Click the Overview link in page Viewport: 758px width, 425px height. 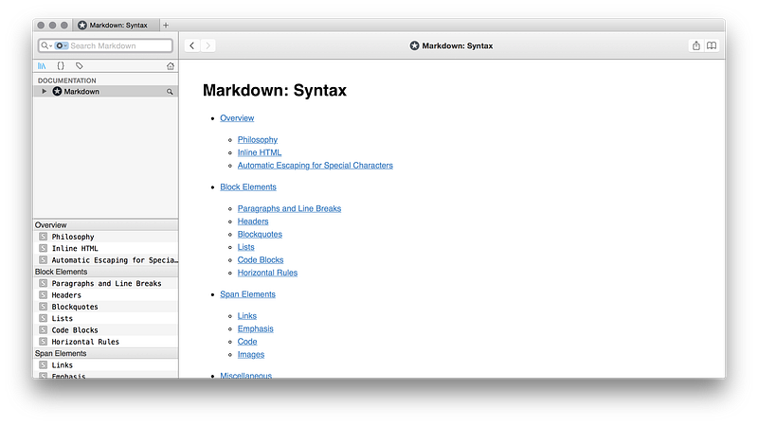237,118
